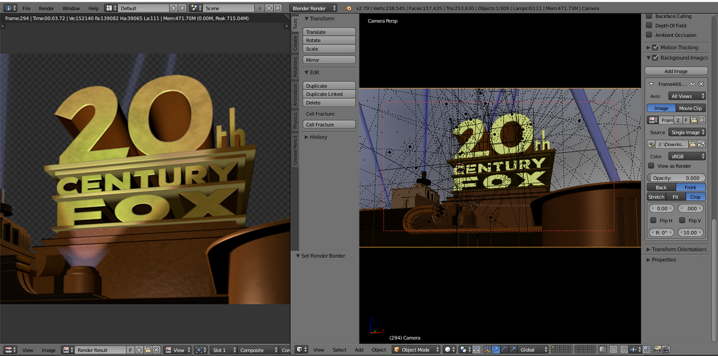Create new image with plus icon
The height and width of the screenshot is (356, 718).
[139, 350]
